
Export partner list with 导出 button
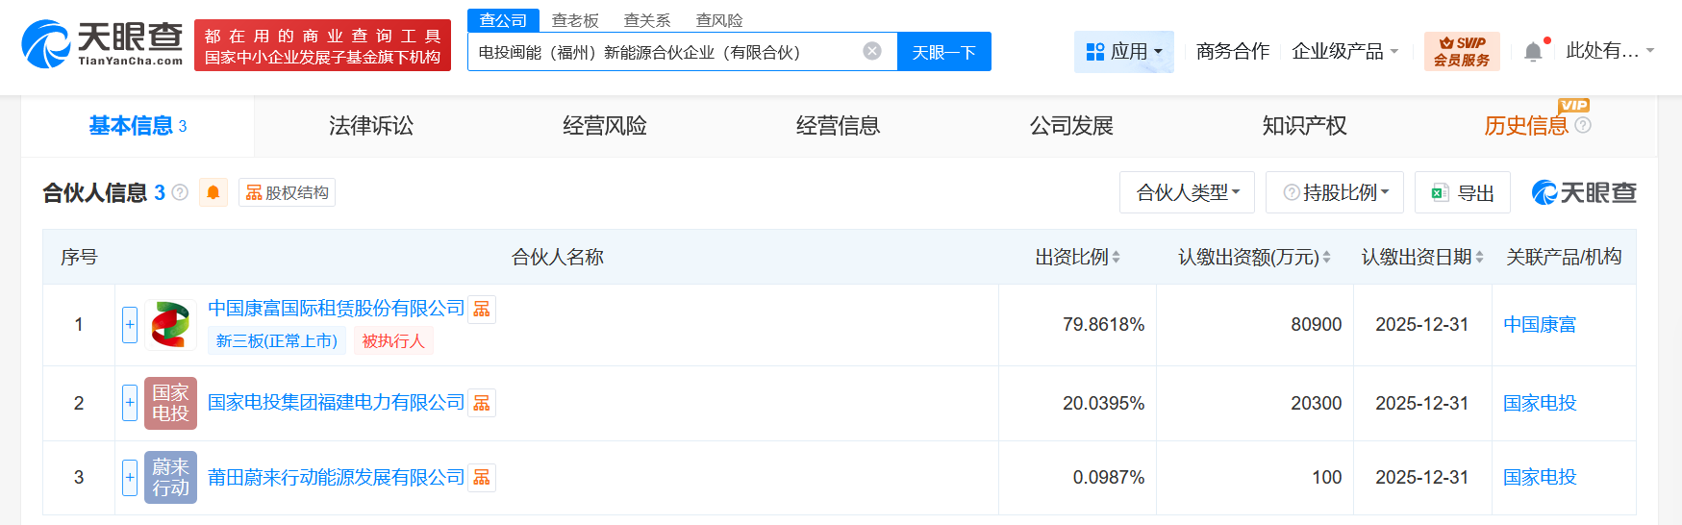(x=1462, y=192)
